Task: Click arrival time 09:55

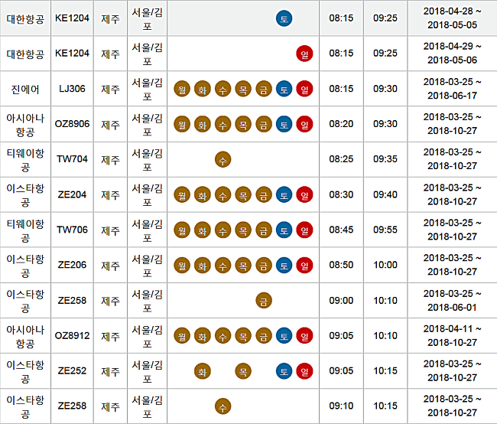Action: tap(385, 230)
